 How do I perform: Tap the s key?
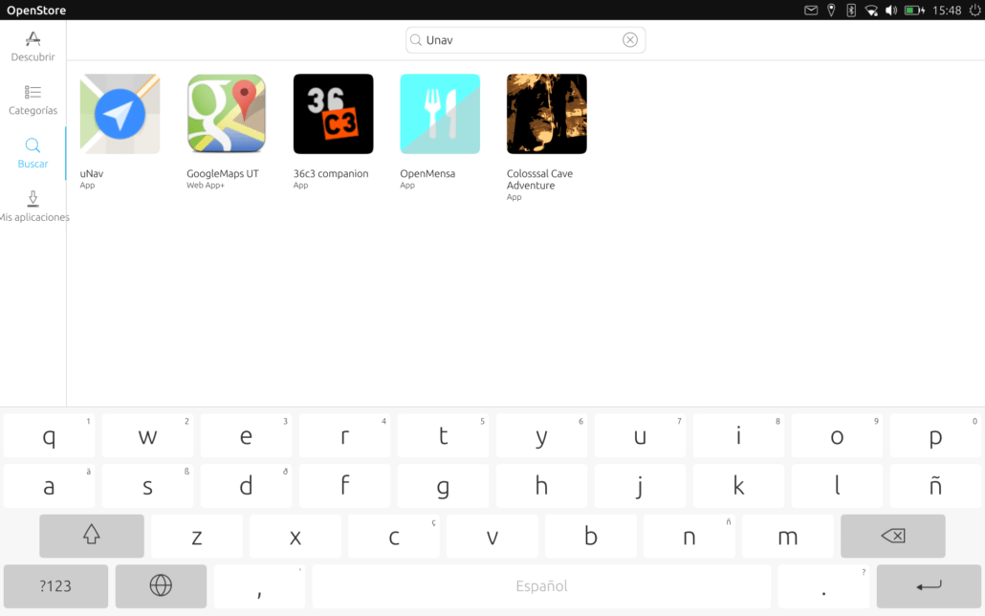coord(147,485)
